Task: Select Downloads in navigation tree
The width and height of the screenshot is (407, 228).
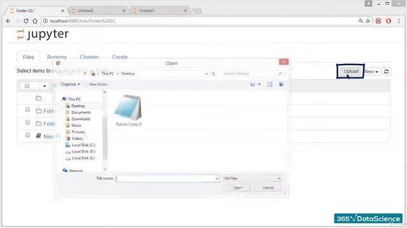Action: [81, 119]
